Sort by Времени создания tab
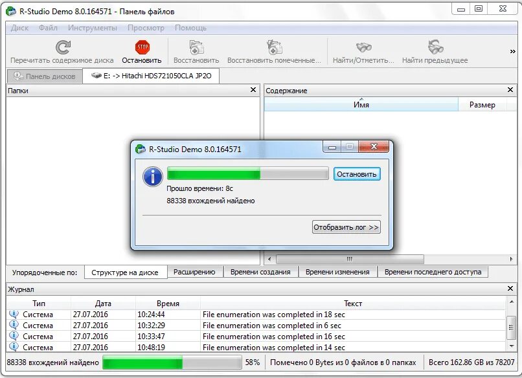Screen dimensions: 522x378 tap(260, 272)
